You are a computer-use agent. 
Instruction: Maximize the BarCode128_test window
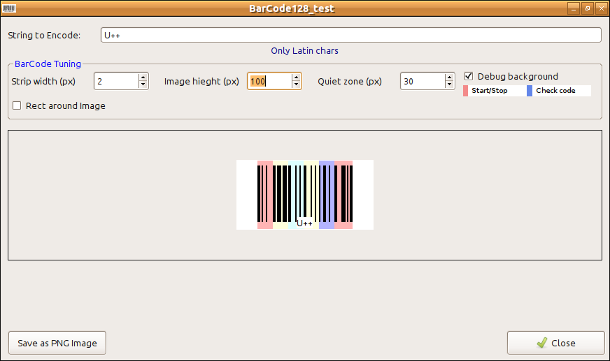(587, 8)
